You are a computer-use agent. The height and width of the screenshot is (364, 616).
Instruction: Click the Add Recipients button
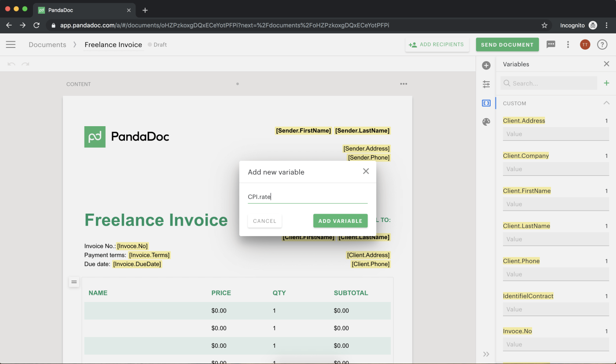pos(437,44)
